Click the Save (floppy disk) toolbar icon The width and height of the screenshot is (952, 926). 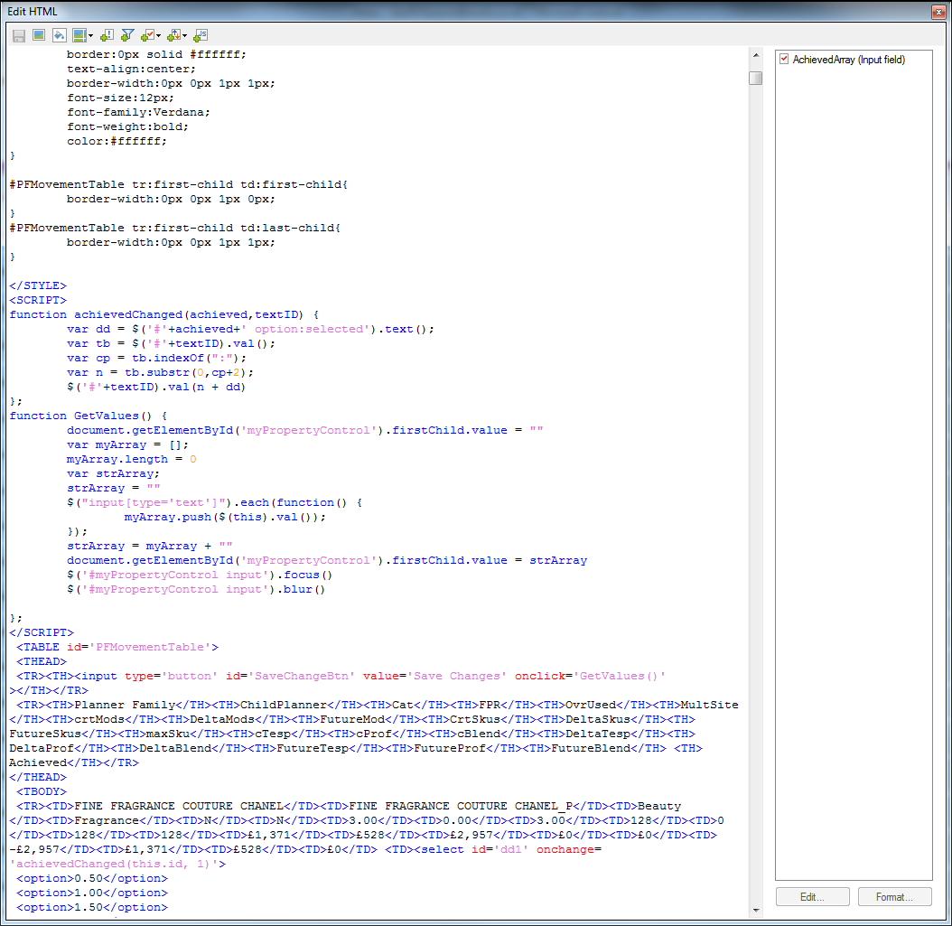(x=19, y=36)
